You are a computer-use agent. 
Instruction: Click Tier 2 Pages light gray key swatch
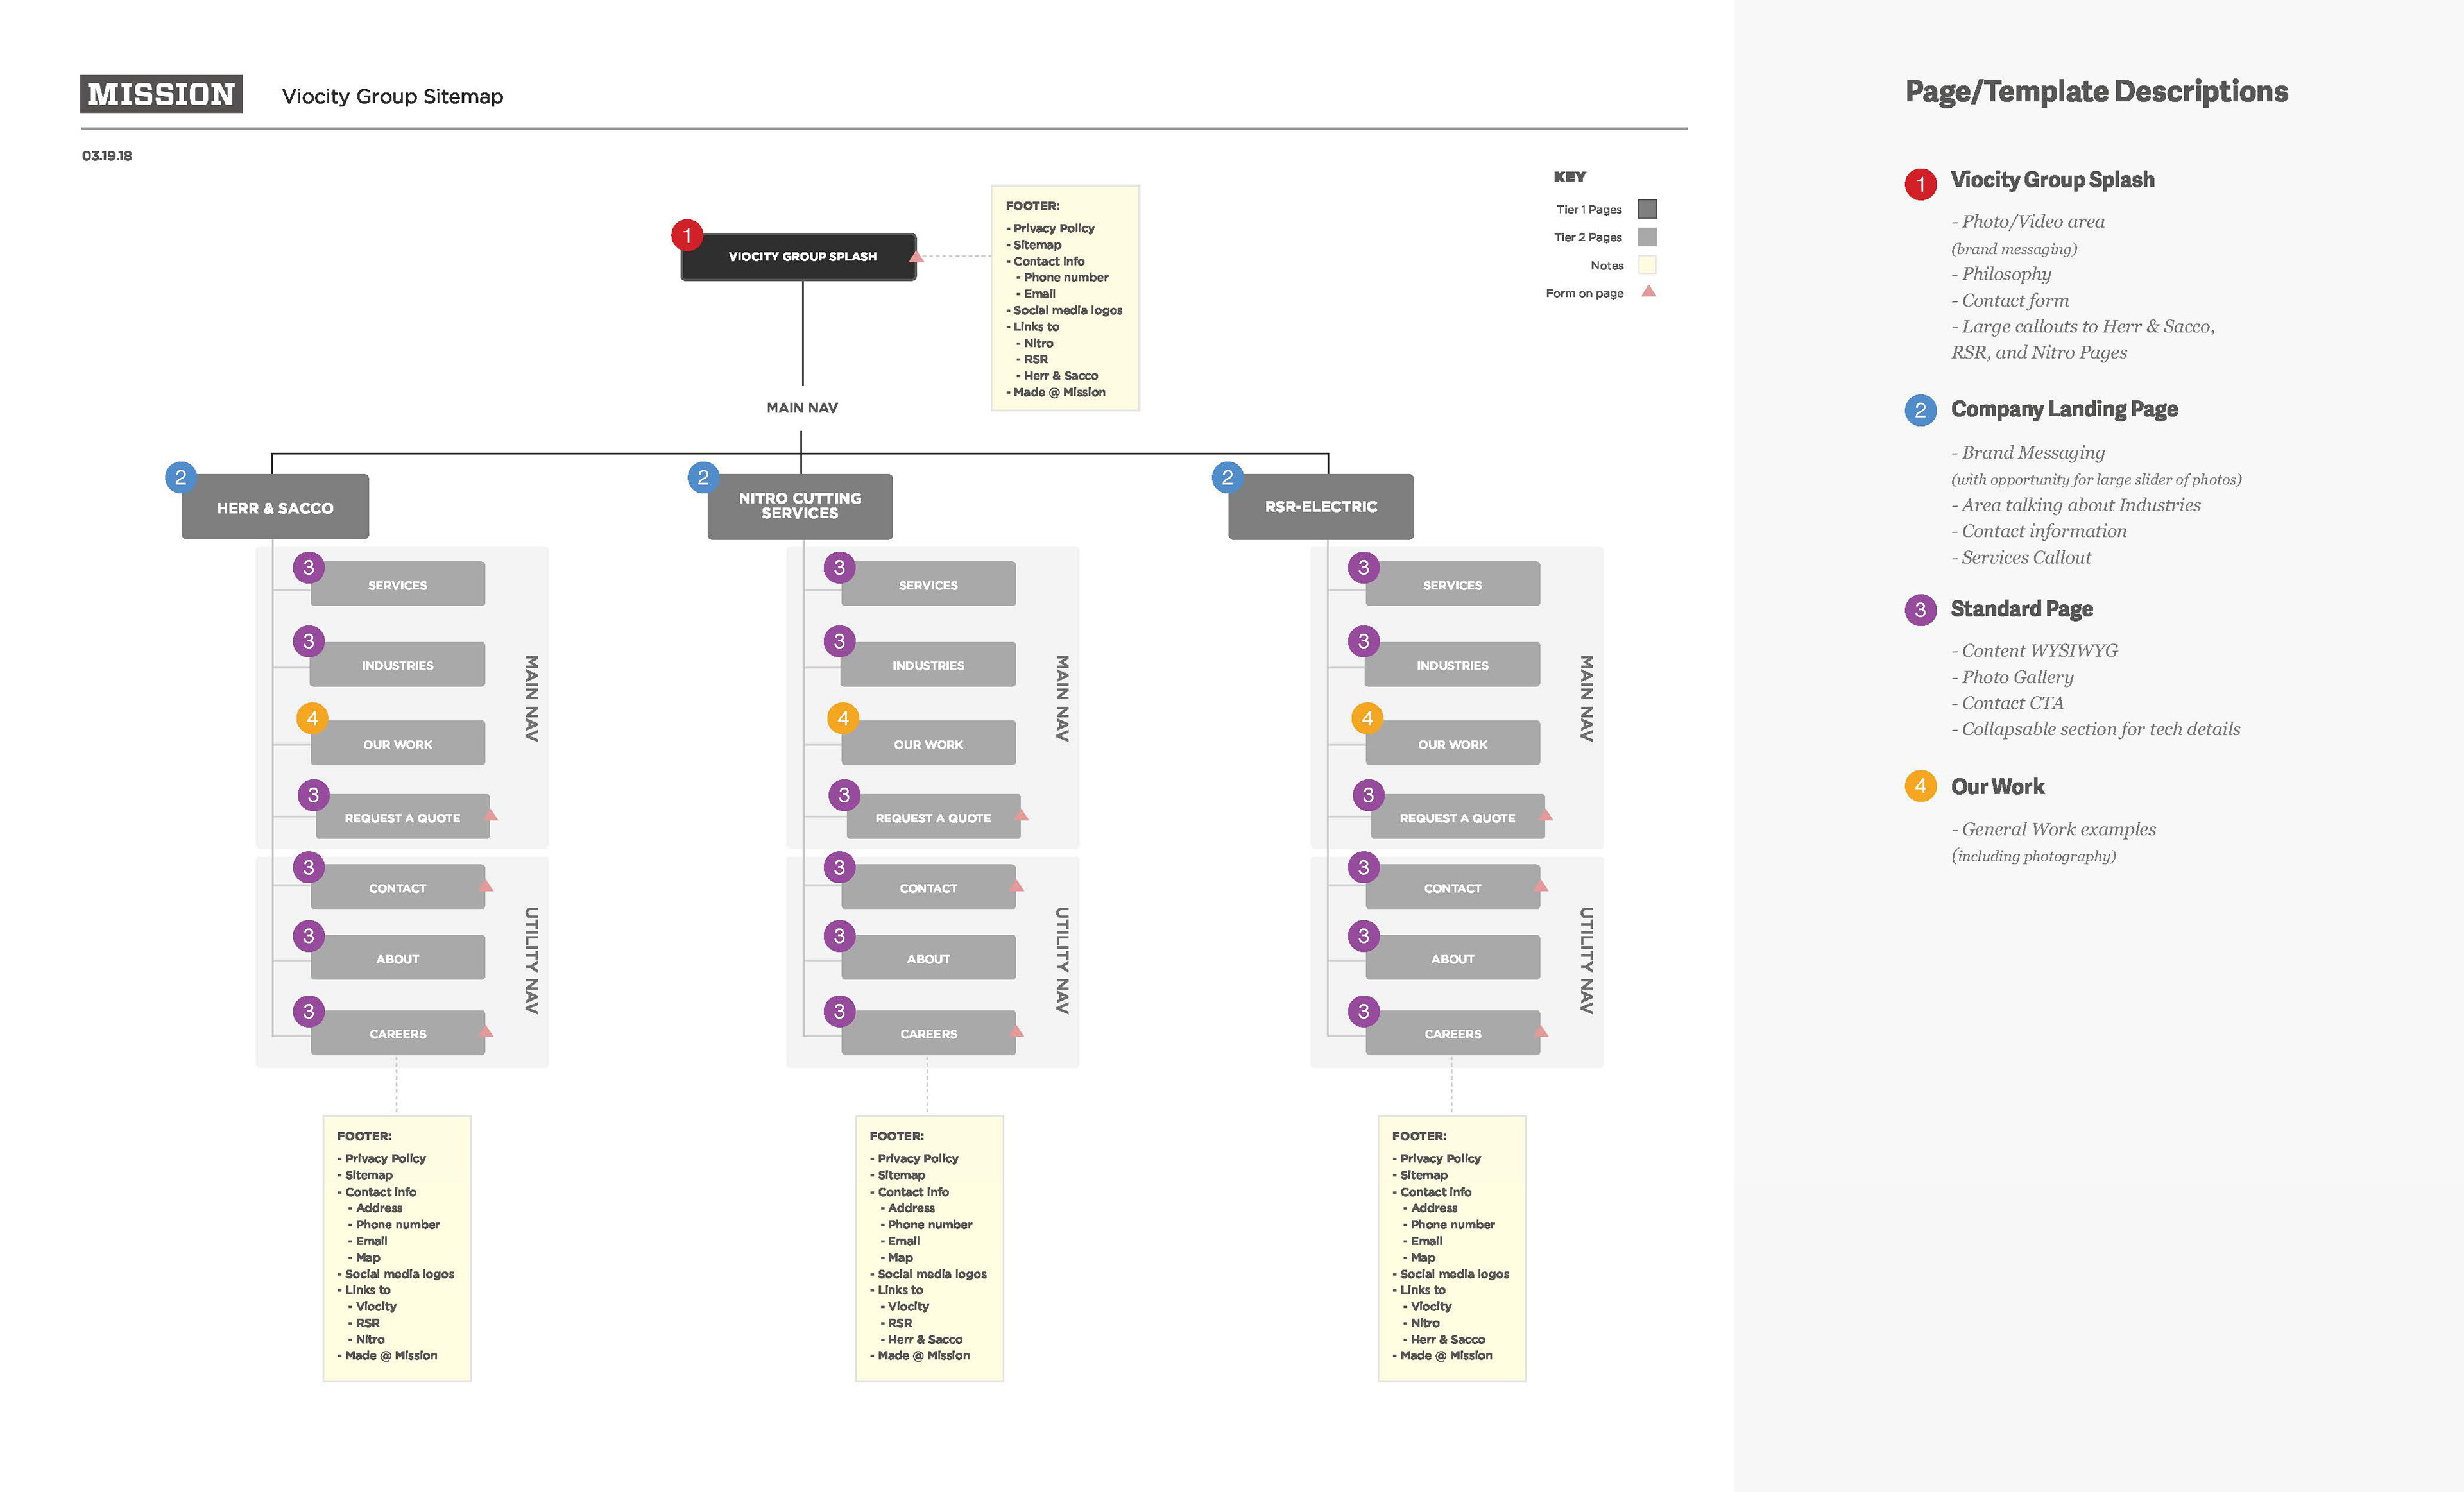pos(1647,237)
